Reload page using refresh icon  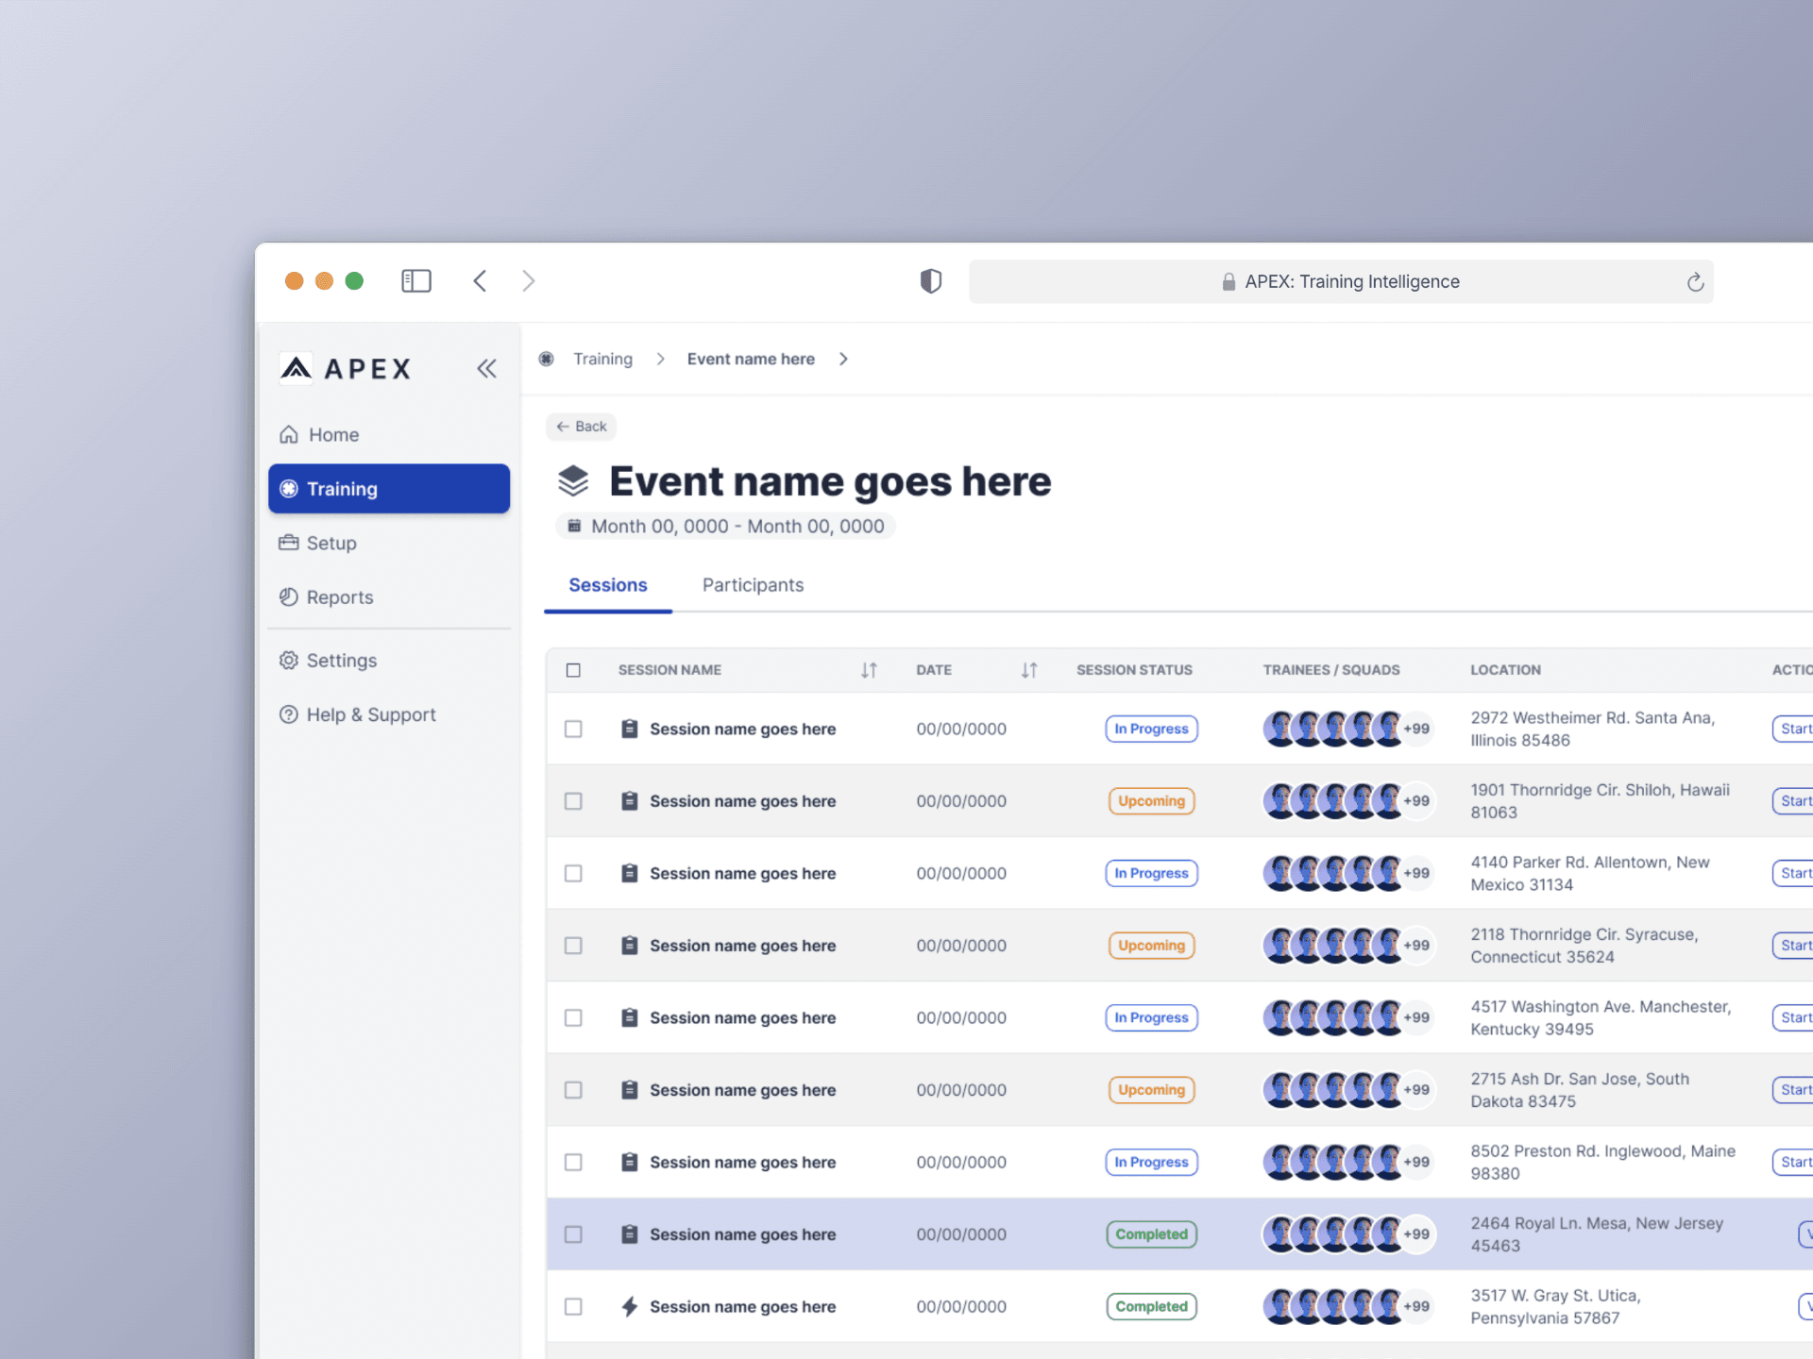pos(1695,282)
